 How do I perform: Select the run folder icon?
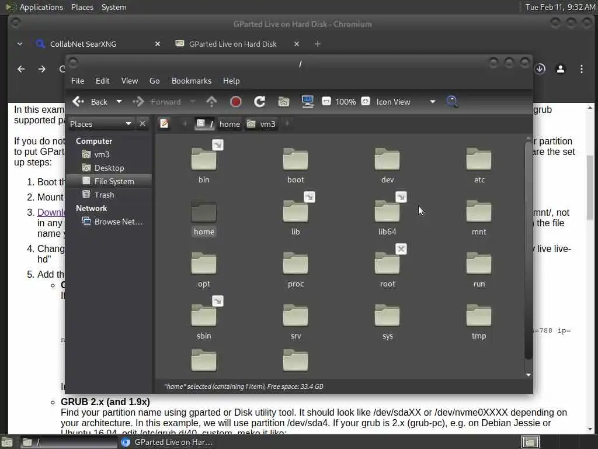pyautogui.click(x=479, y=264)
